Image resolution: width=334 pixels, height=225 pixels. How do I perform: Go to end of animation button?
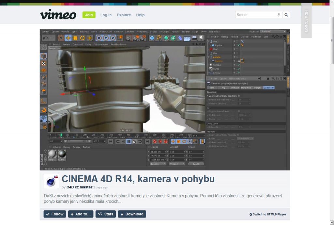(147, 141)
